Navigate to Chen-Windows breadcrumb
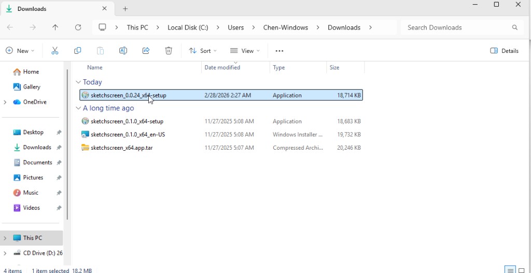 (286, 27)
